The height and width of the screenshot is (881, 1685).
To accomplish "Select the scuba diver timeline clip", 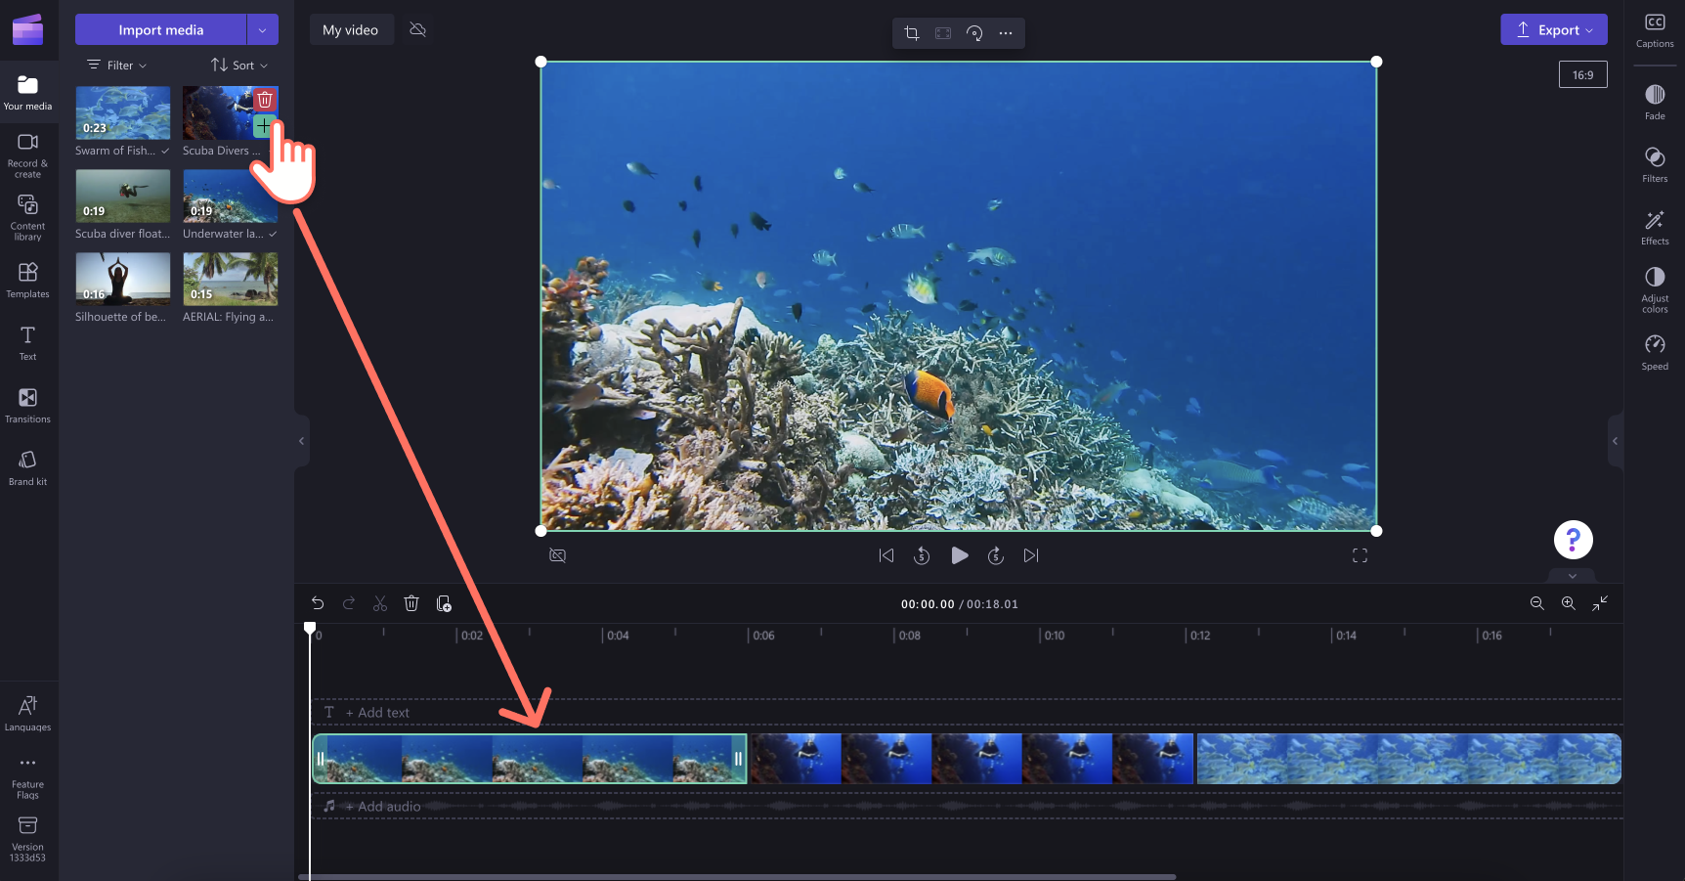I will (x=972, y=759).
